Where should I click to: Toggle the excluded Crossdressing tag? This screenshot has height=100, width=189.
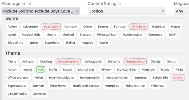click(68, 62)
